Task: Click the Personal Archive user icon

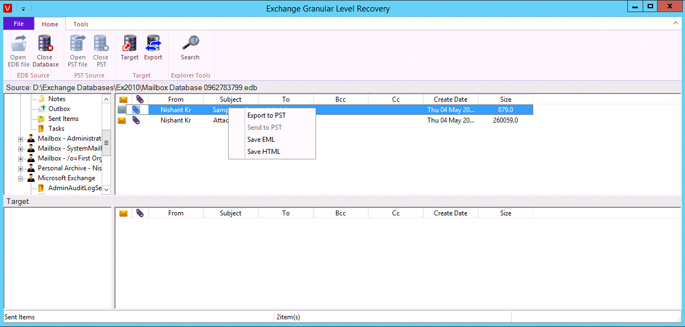Action: pos(31,168)
